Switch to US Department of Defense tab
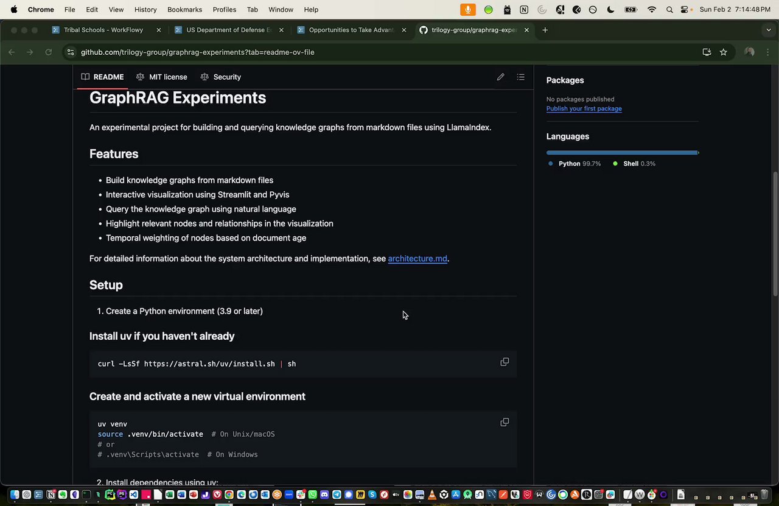The image size is (779, 506). pyautogui.click(x=229, y=30)
